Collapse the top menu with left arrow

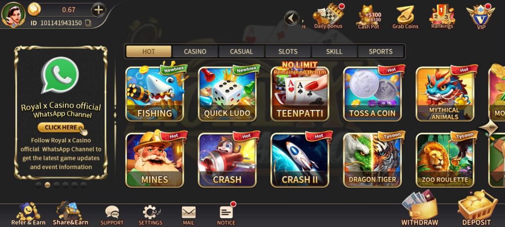[291, 18]
